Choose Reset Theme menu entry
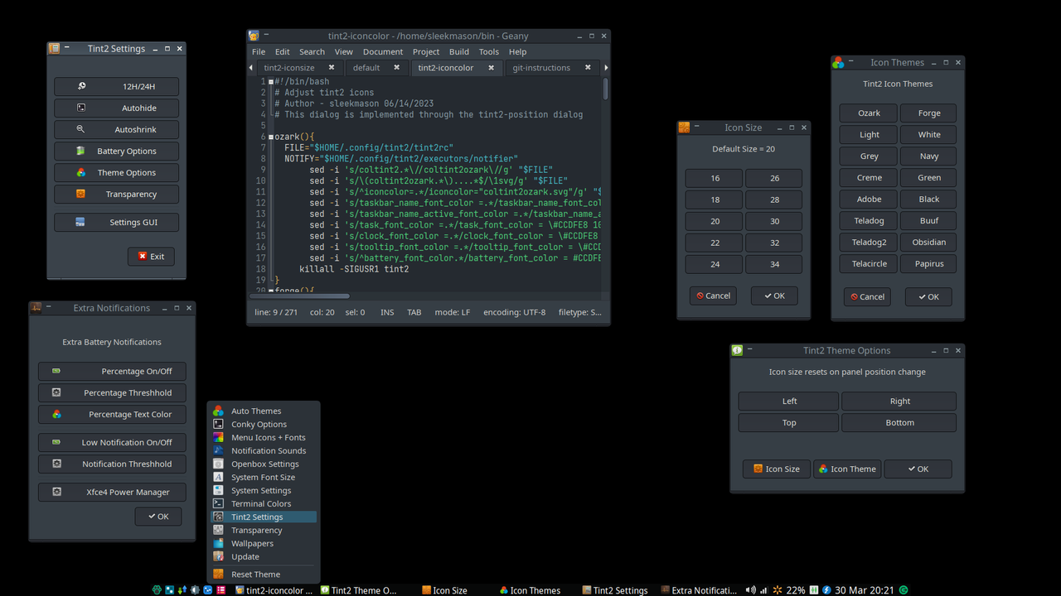The height and width of the screenshot is (596, 1061). (x=262, y=574)
